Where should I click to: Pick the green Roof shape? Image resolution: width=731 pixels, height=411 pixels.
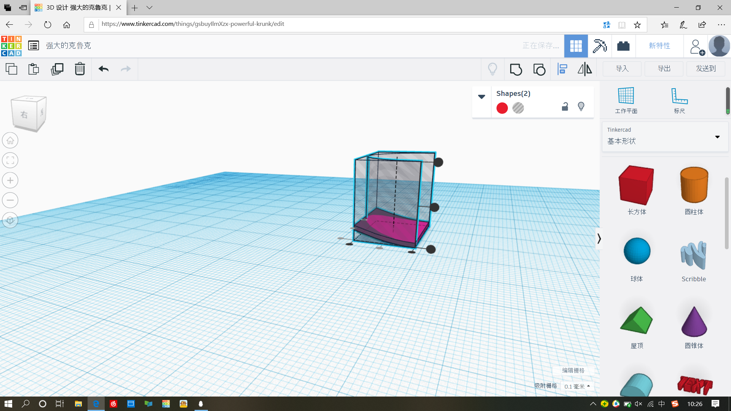(637, 320)
